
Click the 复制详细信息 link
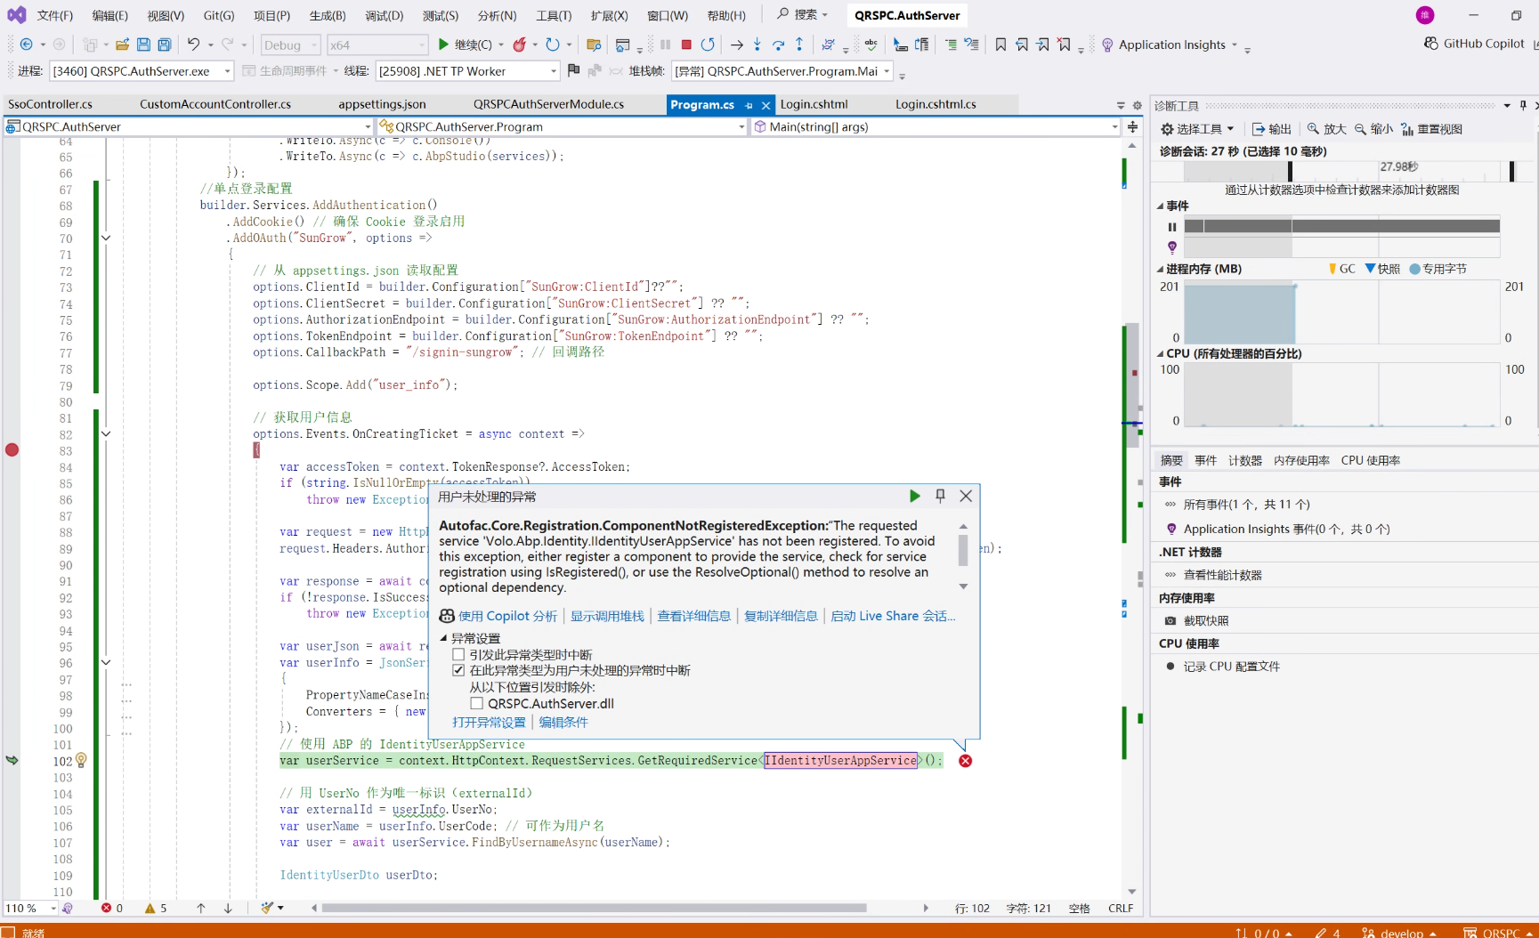click(781, 616)
